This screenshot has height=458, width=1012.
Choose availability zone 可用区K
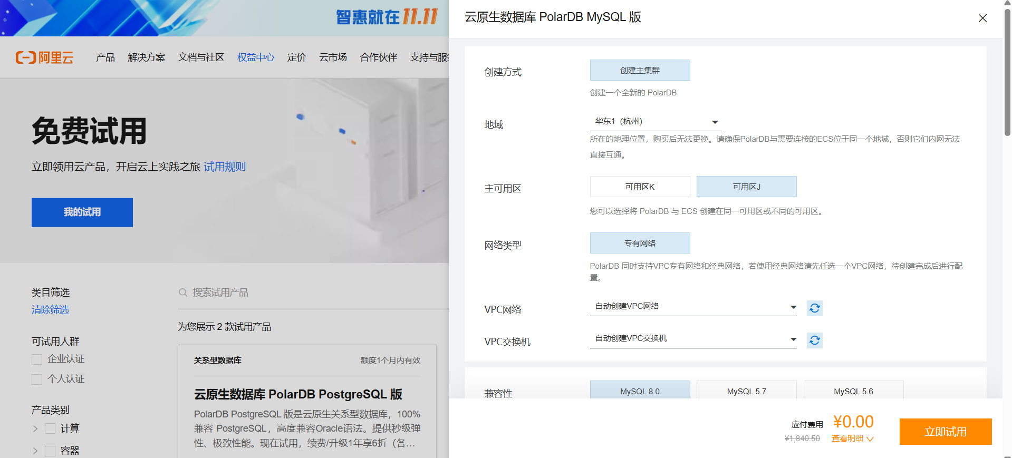point(640,187)
